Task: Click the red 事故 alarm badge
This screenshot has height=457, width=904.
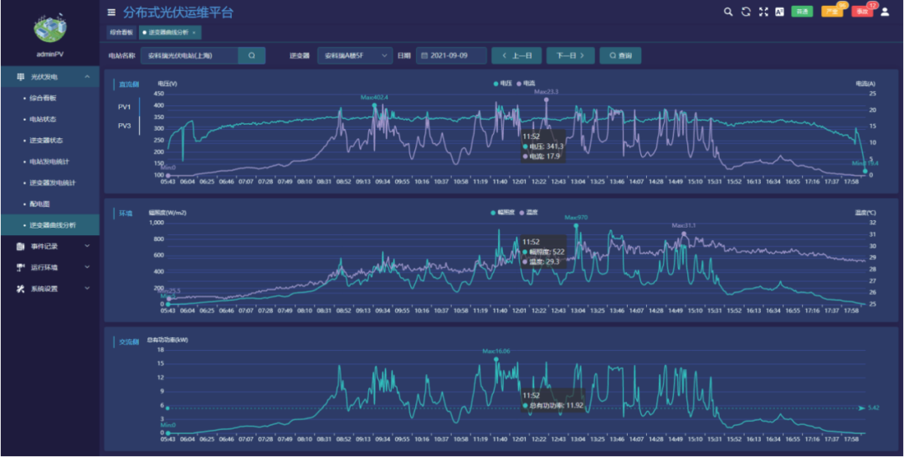Action: (x=861, y=12)
